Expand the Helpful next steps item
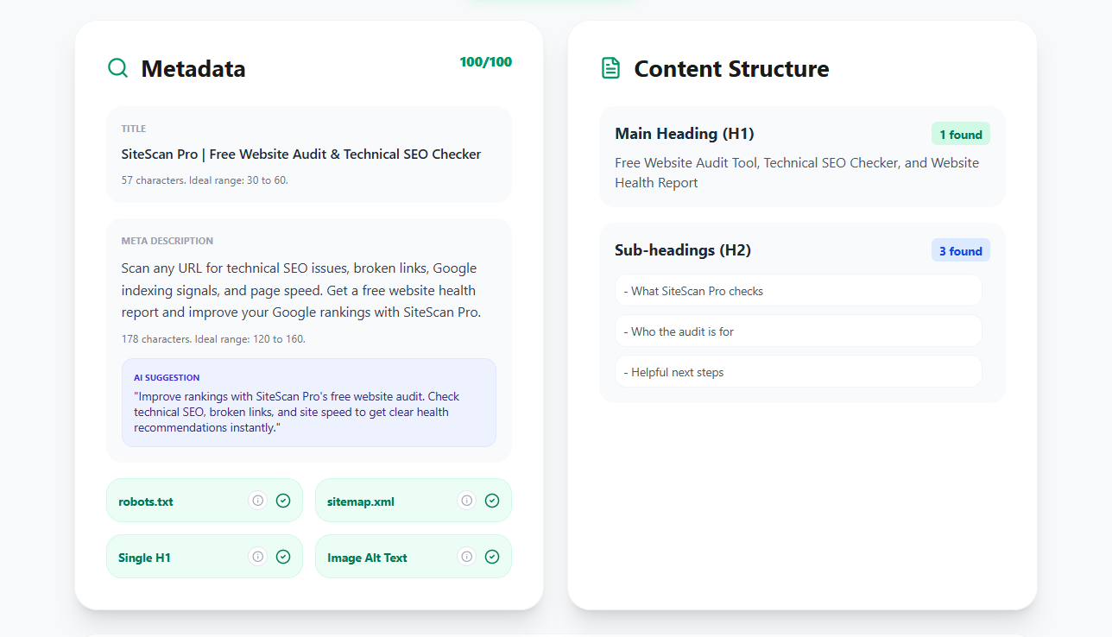 pos(798,371)
